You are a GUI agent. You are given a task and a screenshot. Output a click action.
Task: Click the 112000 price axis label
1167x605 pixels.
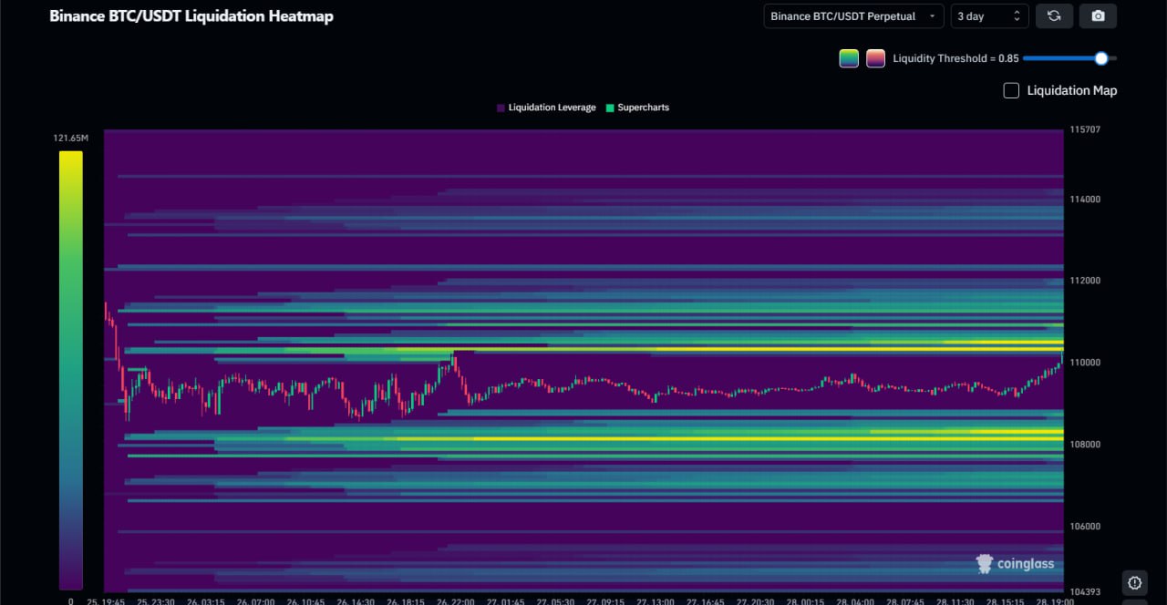[1084, 281]
